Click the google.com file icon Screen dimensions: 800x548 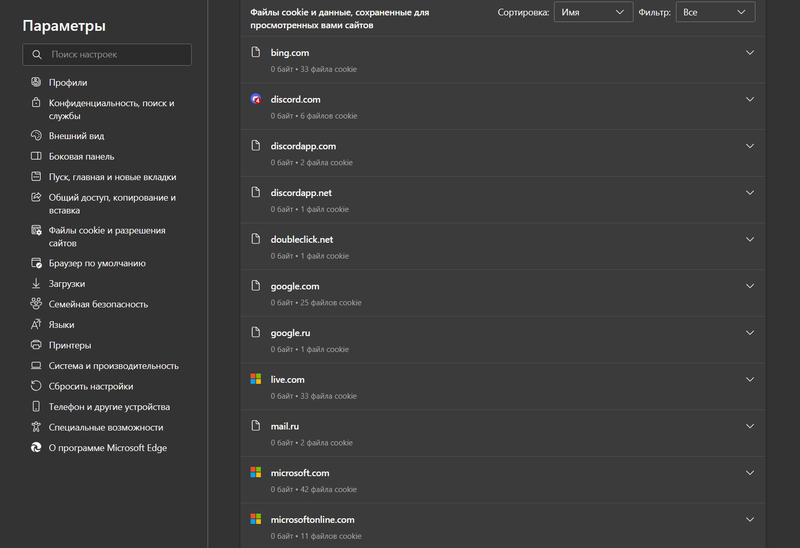click(x=256, y=285)
